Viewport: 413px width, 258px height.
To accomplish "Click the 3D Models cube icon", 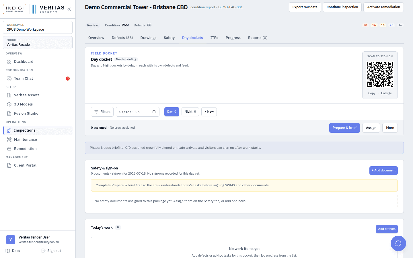I will click(9, 104).
